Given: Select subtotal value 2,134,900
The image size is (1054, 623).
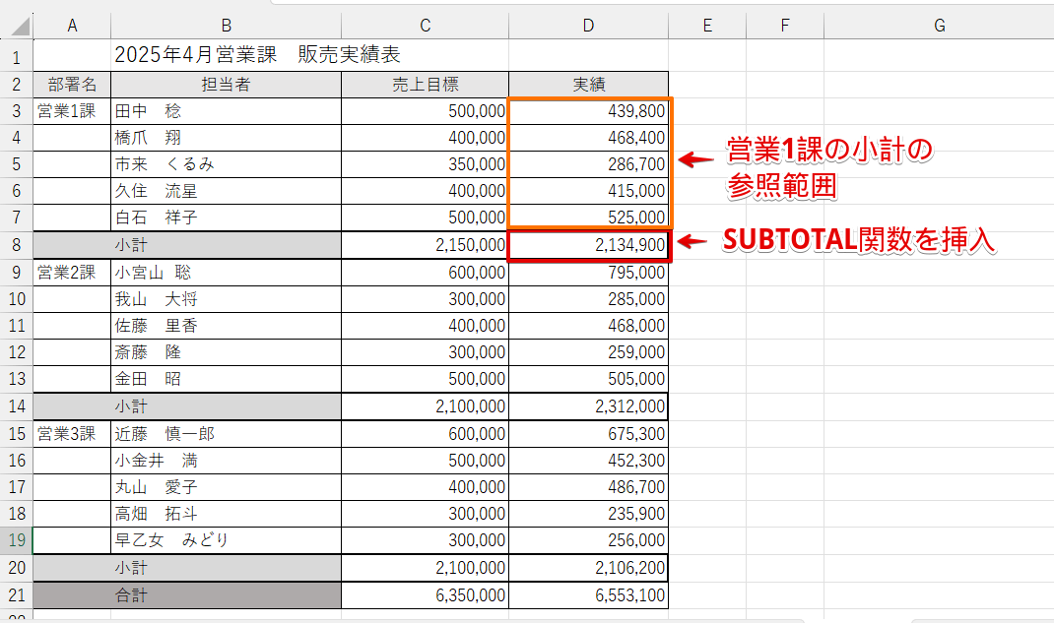Looking at the screenshot, I should [x=588, y=245].
